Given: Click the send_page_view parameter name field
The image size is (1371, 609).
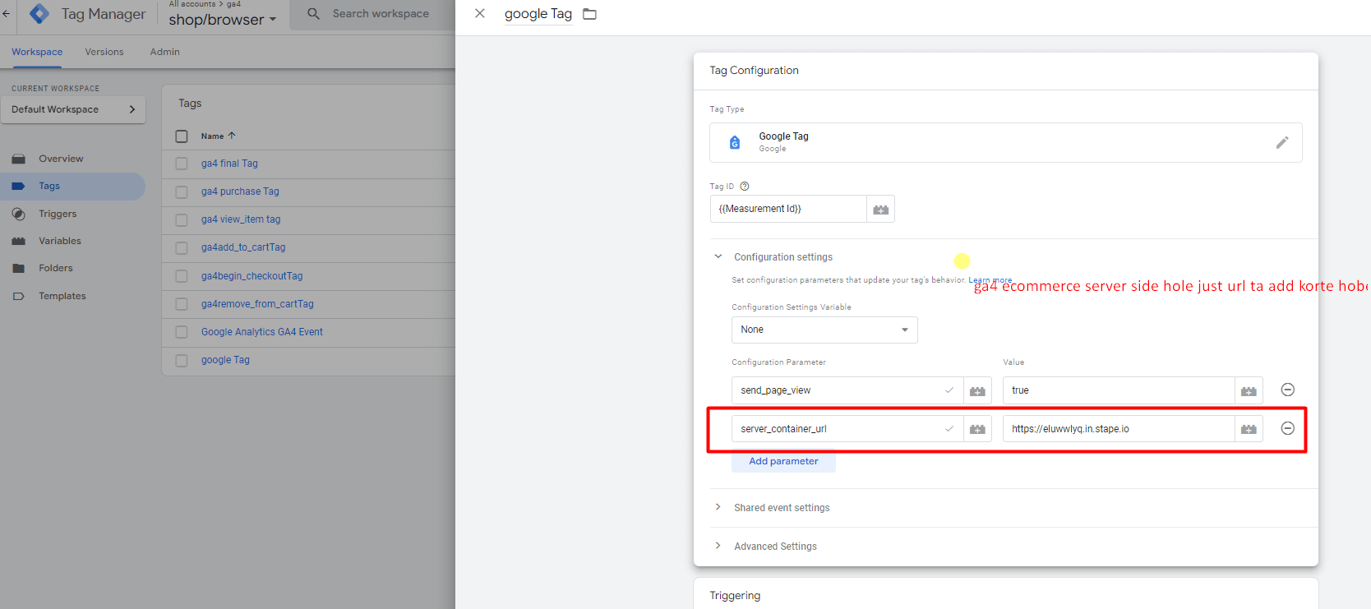Looking at the screenshot, I should pyautogui.click(x=847, y=390).
